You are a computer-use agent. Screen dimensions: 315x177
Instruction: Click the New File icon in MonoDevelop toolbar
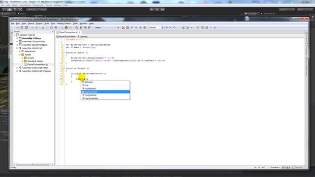coord(13,28)
